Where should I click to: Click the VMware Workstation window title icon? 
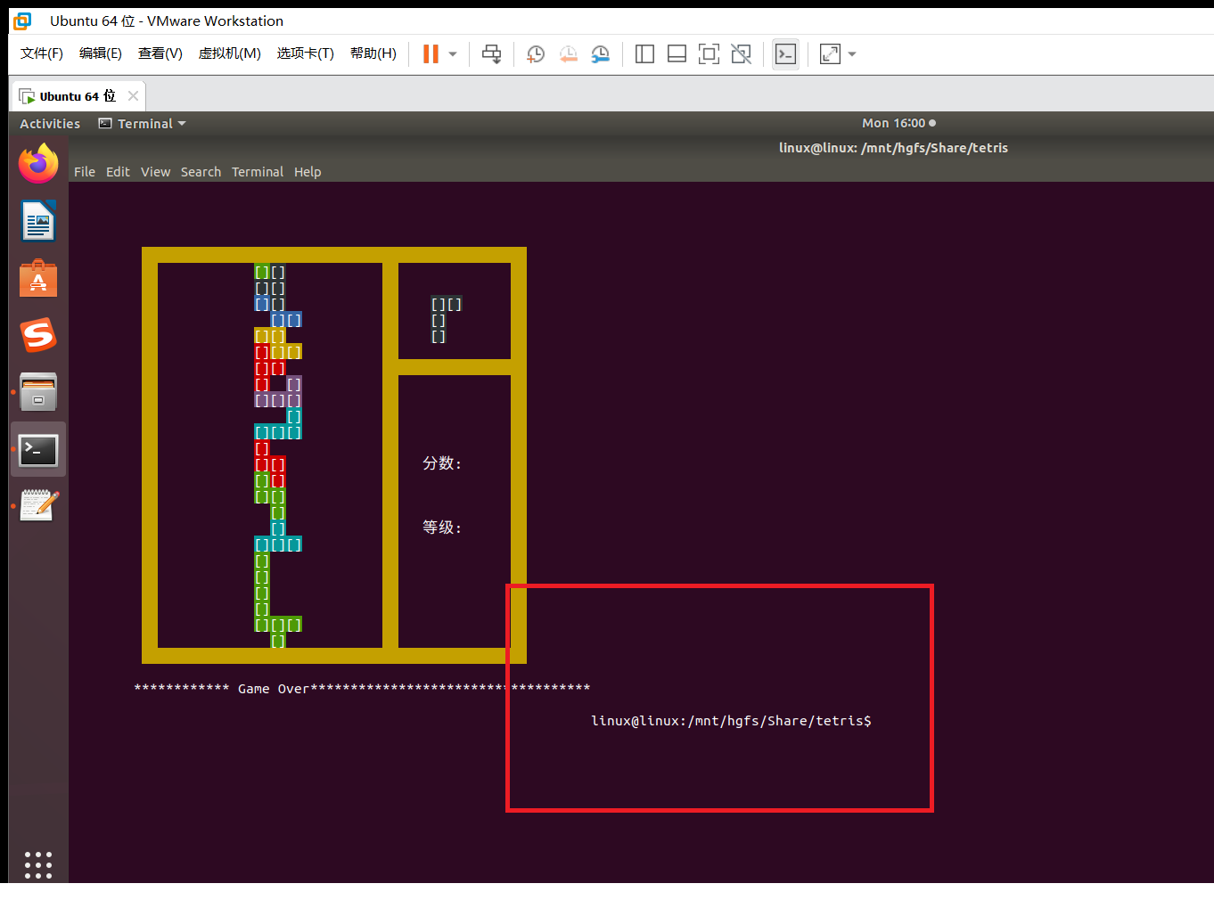22,20
